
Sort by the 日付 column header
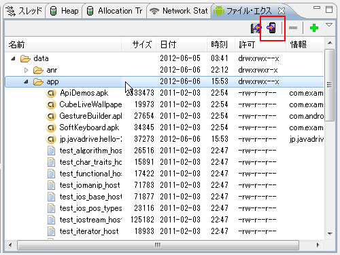[x=182, y=45]
